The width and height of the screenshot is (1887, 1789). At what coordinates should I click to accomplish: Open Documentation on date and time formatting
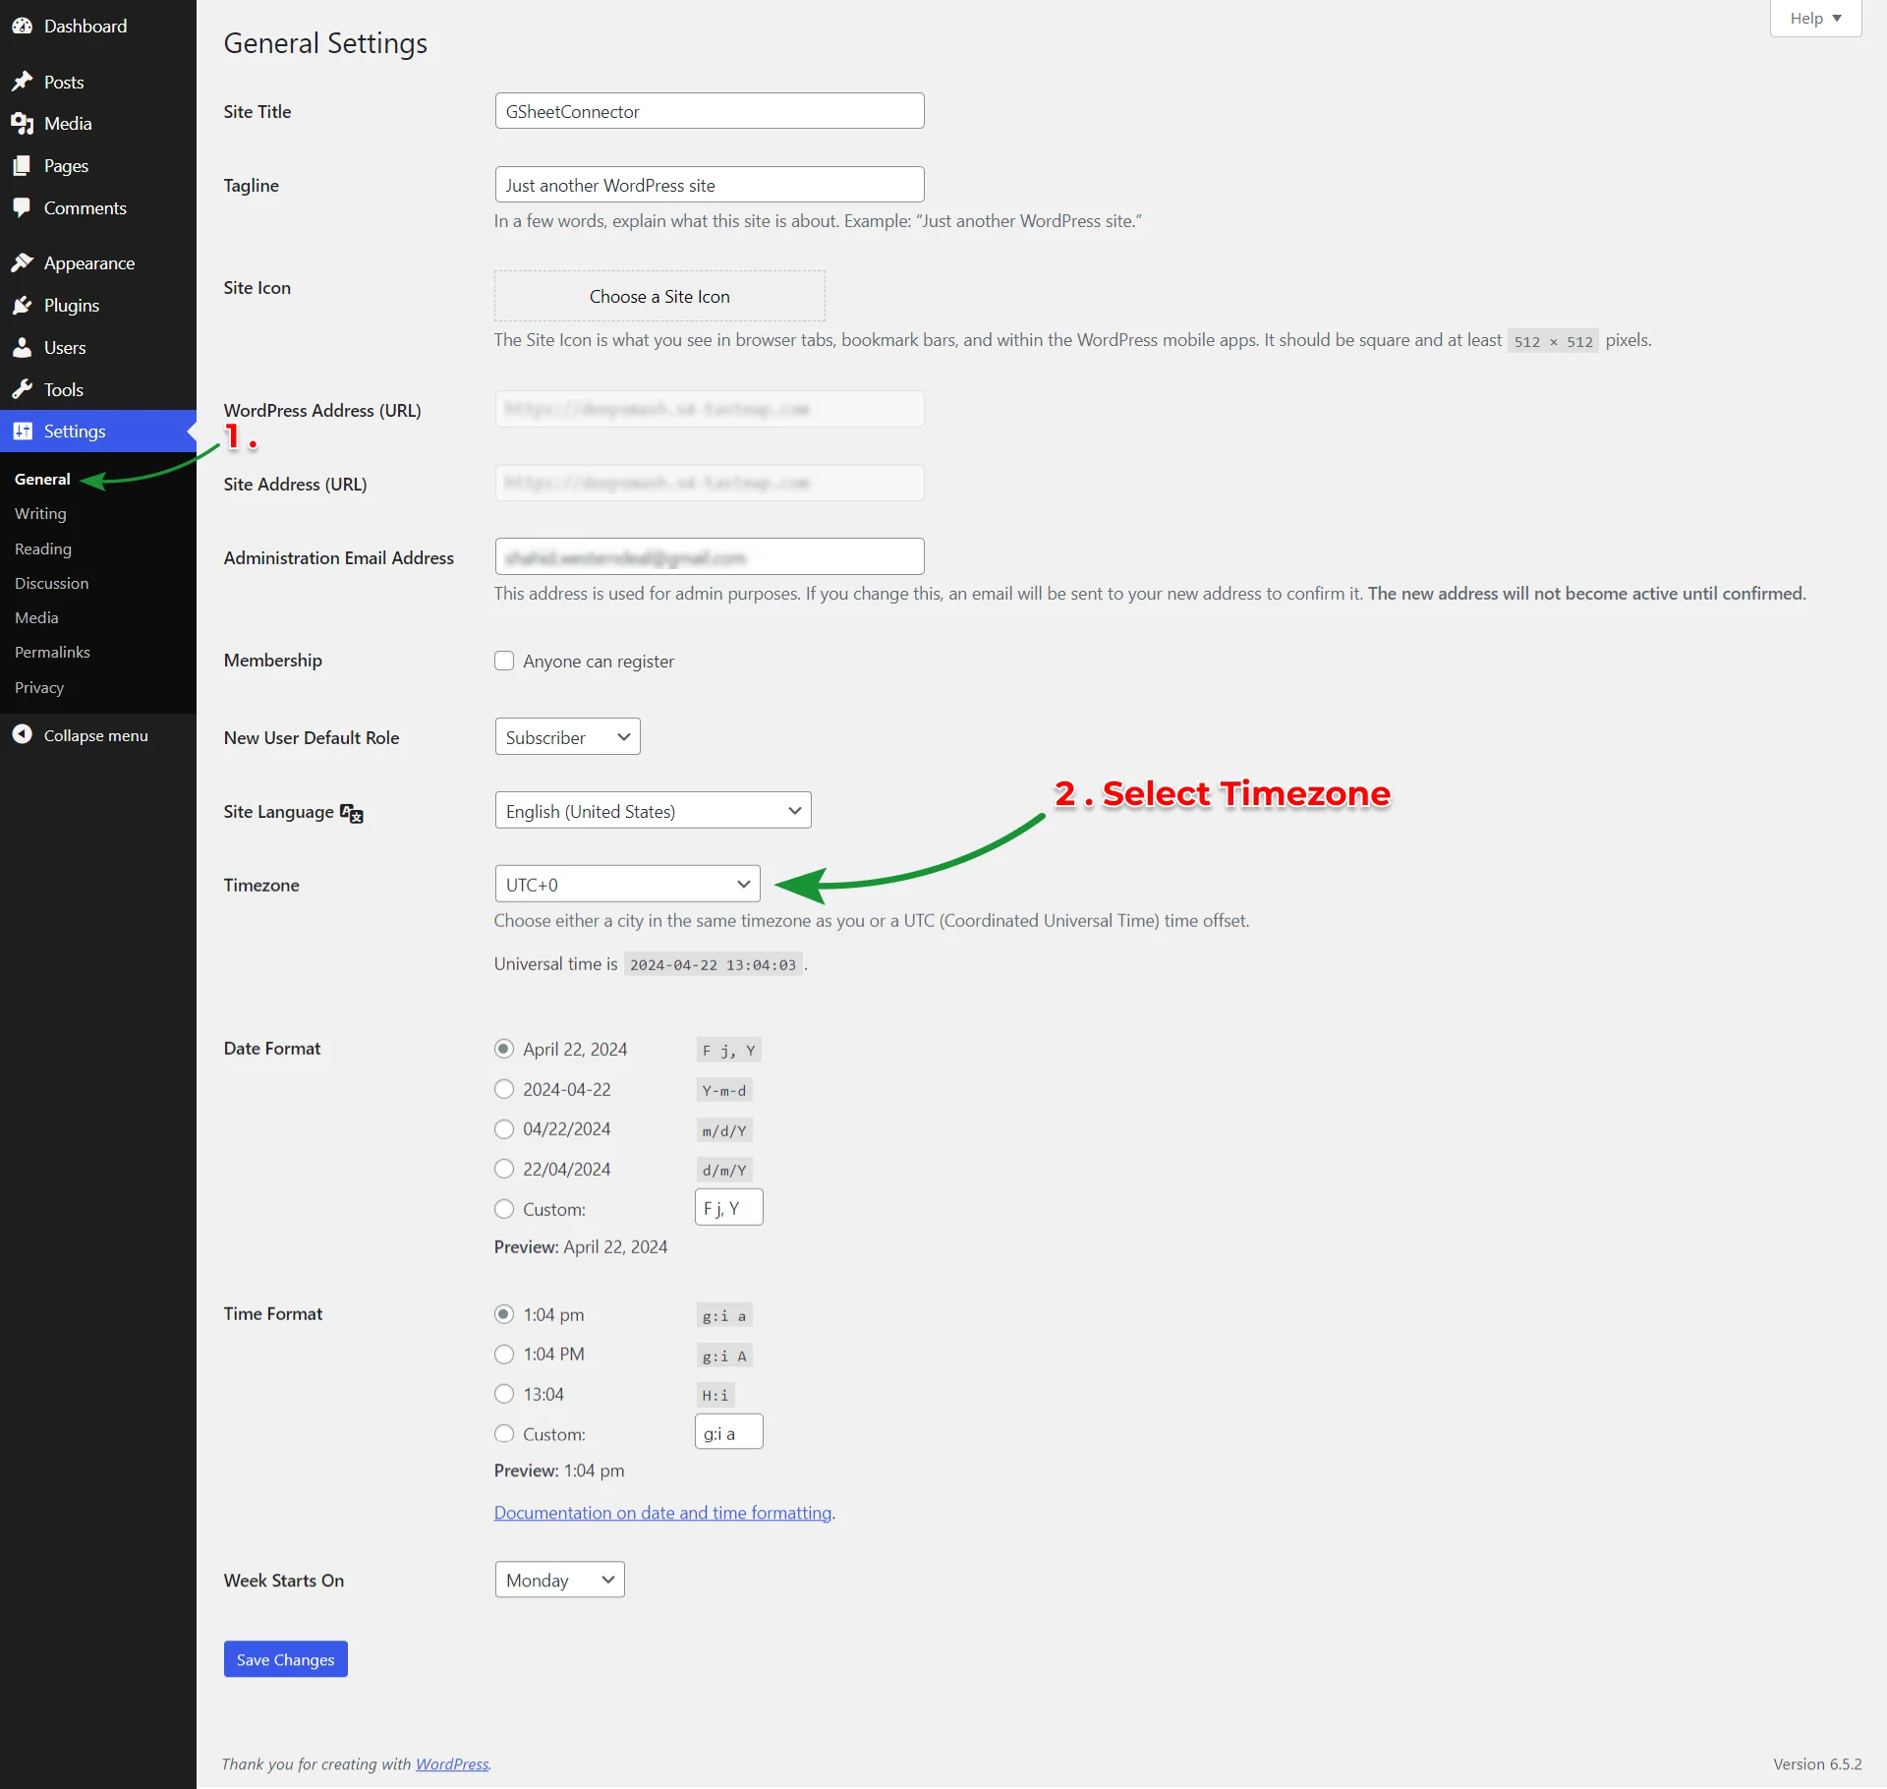tap(662, 1513)
